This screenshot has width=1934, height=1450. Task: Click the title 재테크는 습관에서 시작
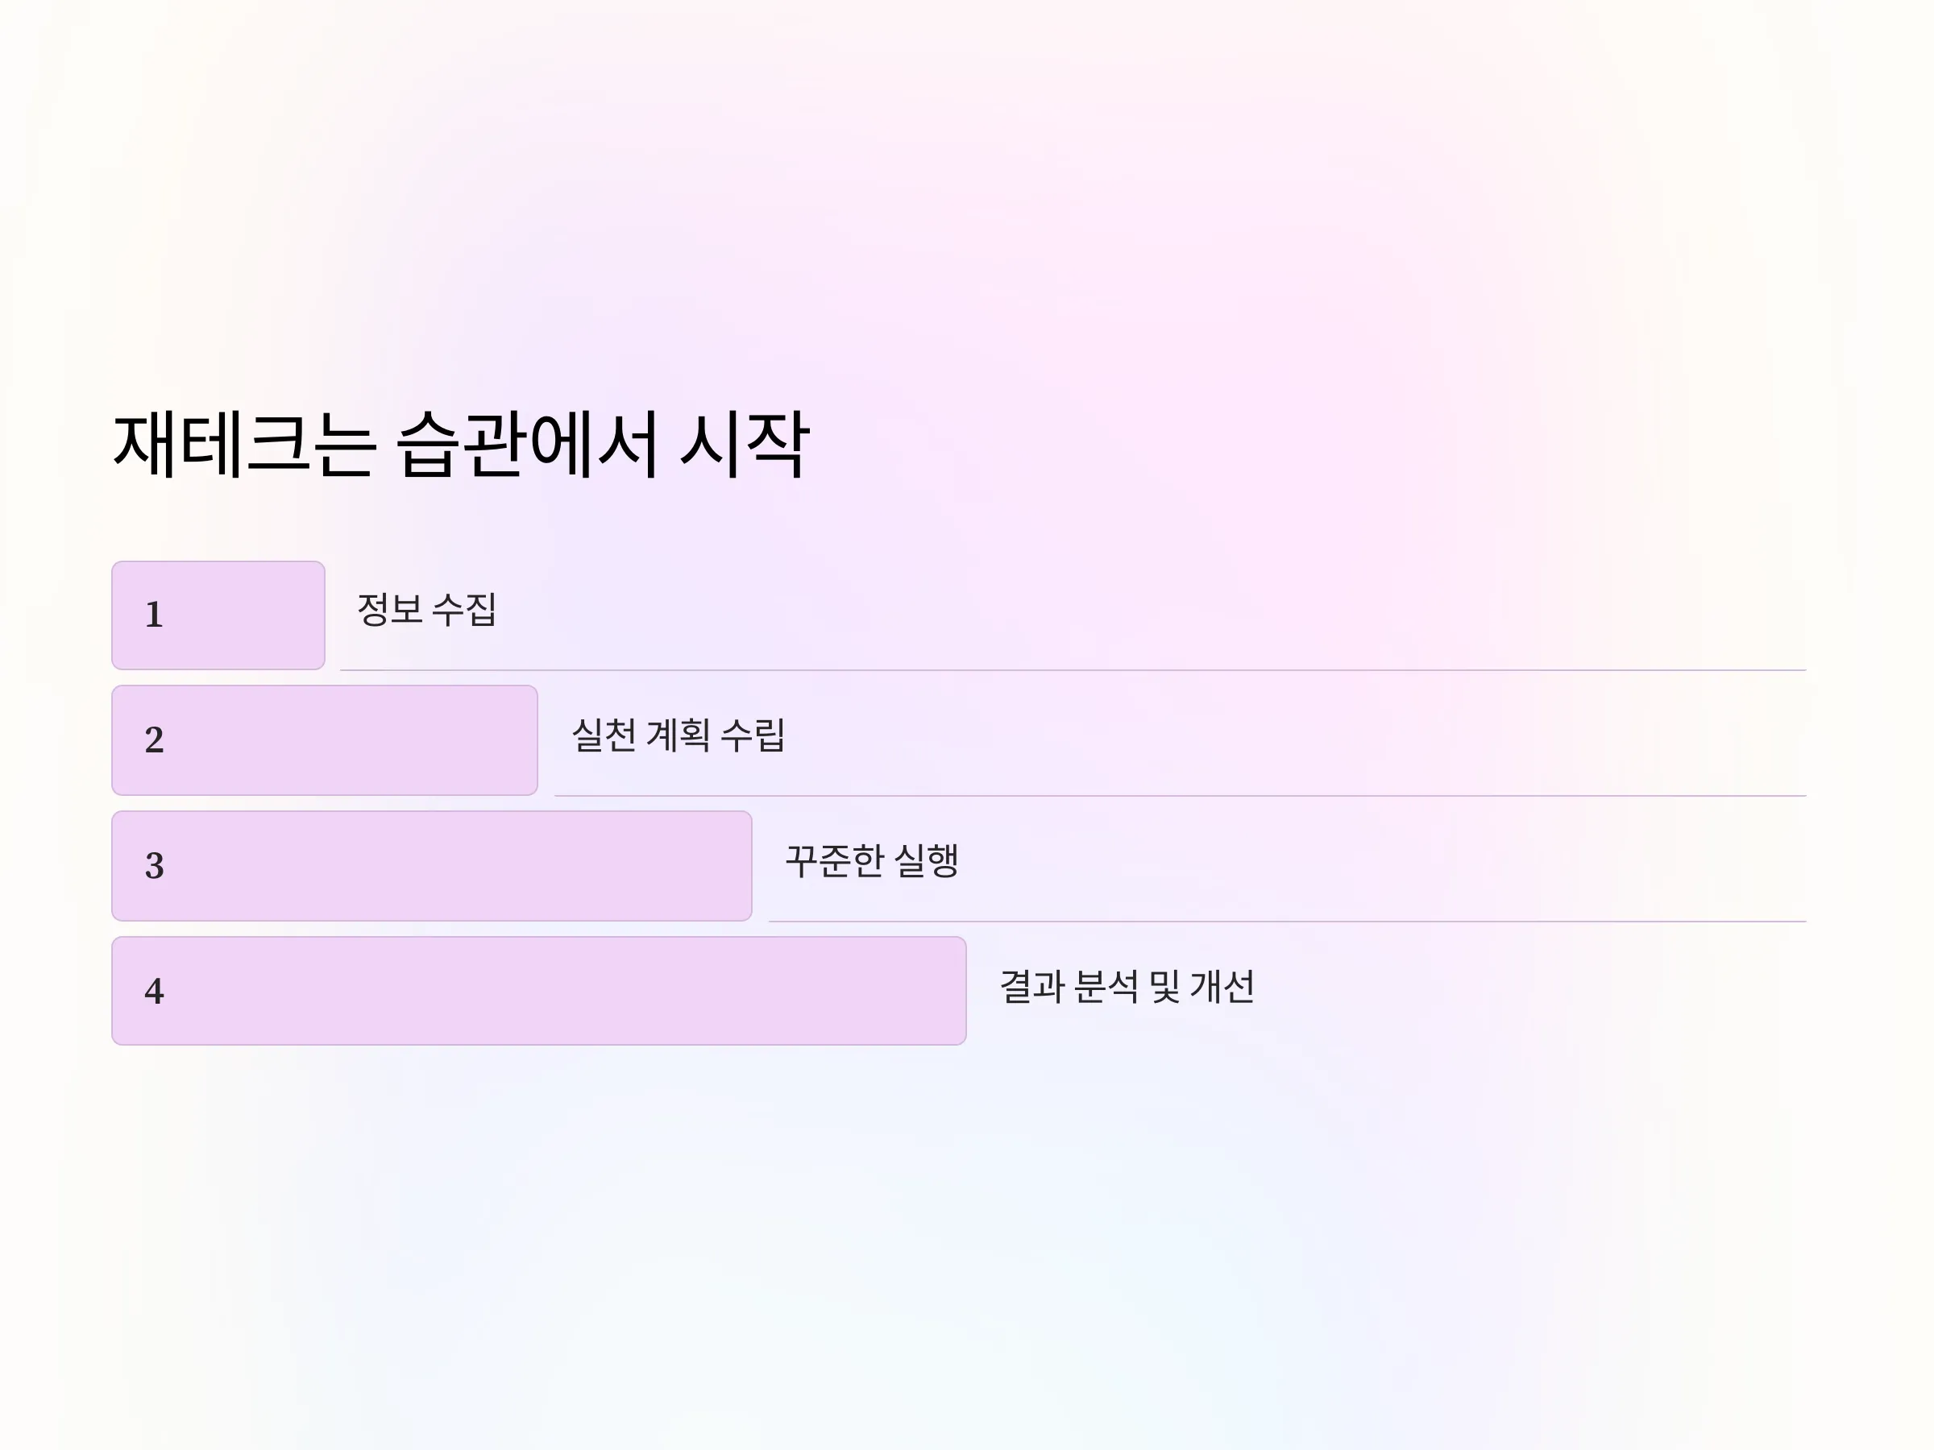tap(462, 444)
